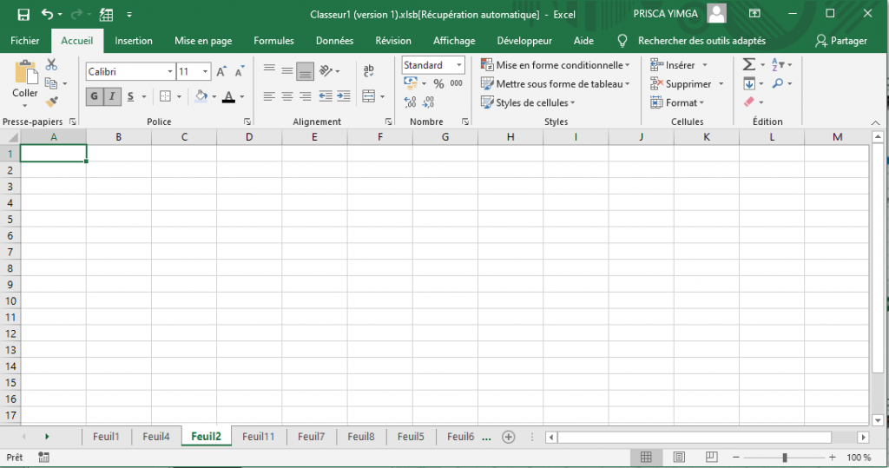This screenshot has height=468, width=889.
Task: Open the Calibri font name dropdown
Action: (x=168, y=72)
